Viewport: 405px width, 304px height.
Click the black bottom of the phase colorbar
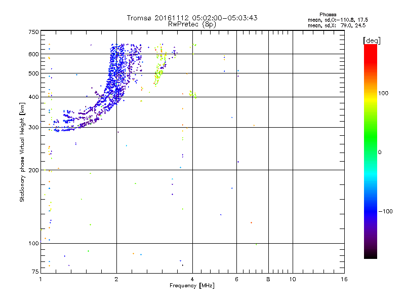pyautogui.click(x=371, y=255)
